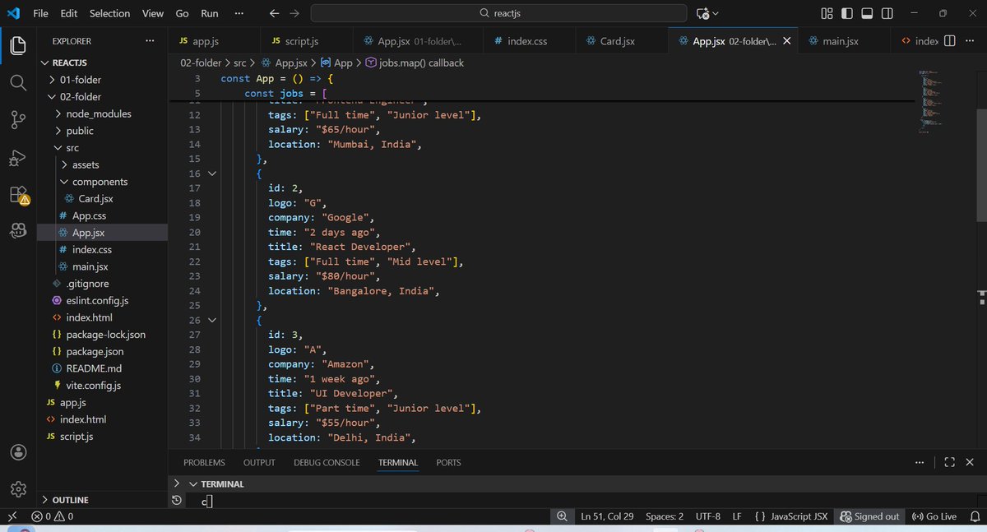987x532 pixels.
Task: Split the editor right
Action: click(949, 41)
